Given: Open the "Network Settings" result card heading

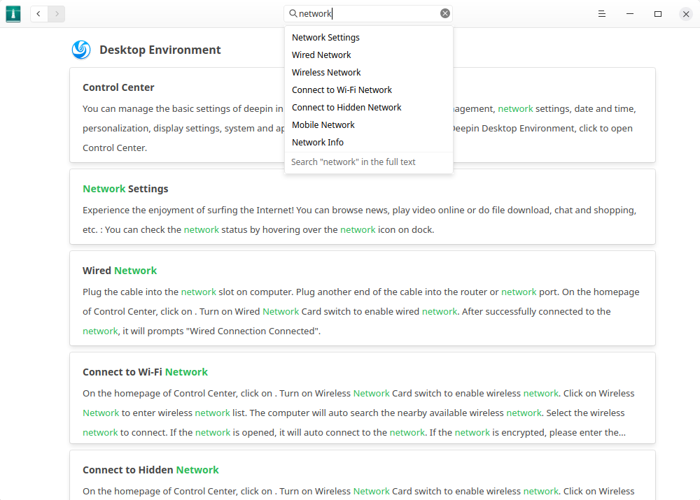Looking at the screenshot, I should (125, 189).
